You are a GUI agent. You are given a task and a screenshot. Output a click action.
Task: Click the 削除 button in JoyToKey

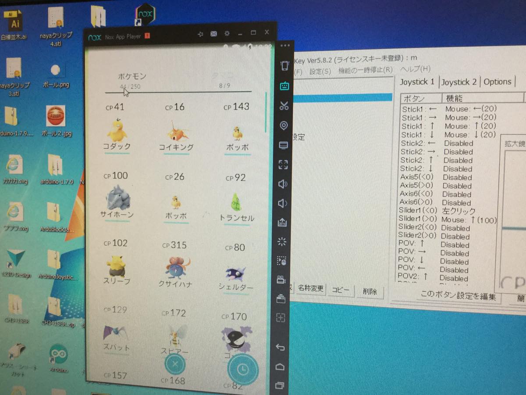(x=370, y=291)
